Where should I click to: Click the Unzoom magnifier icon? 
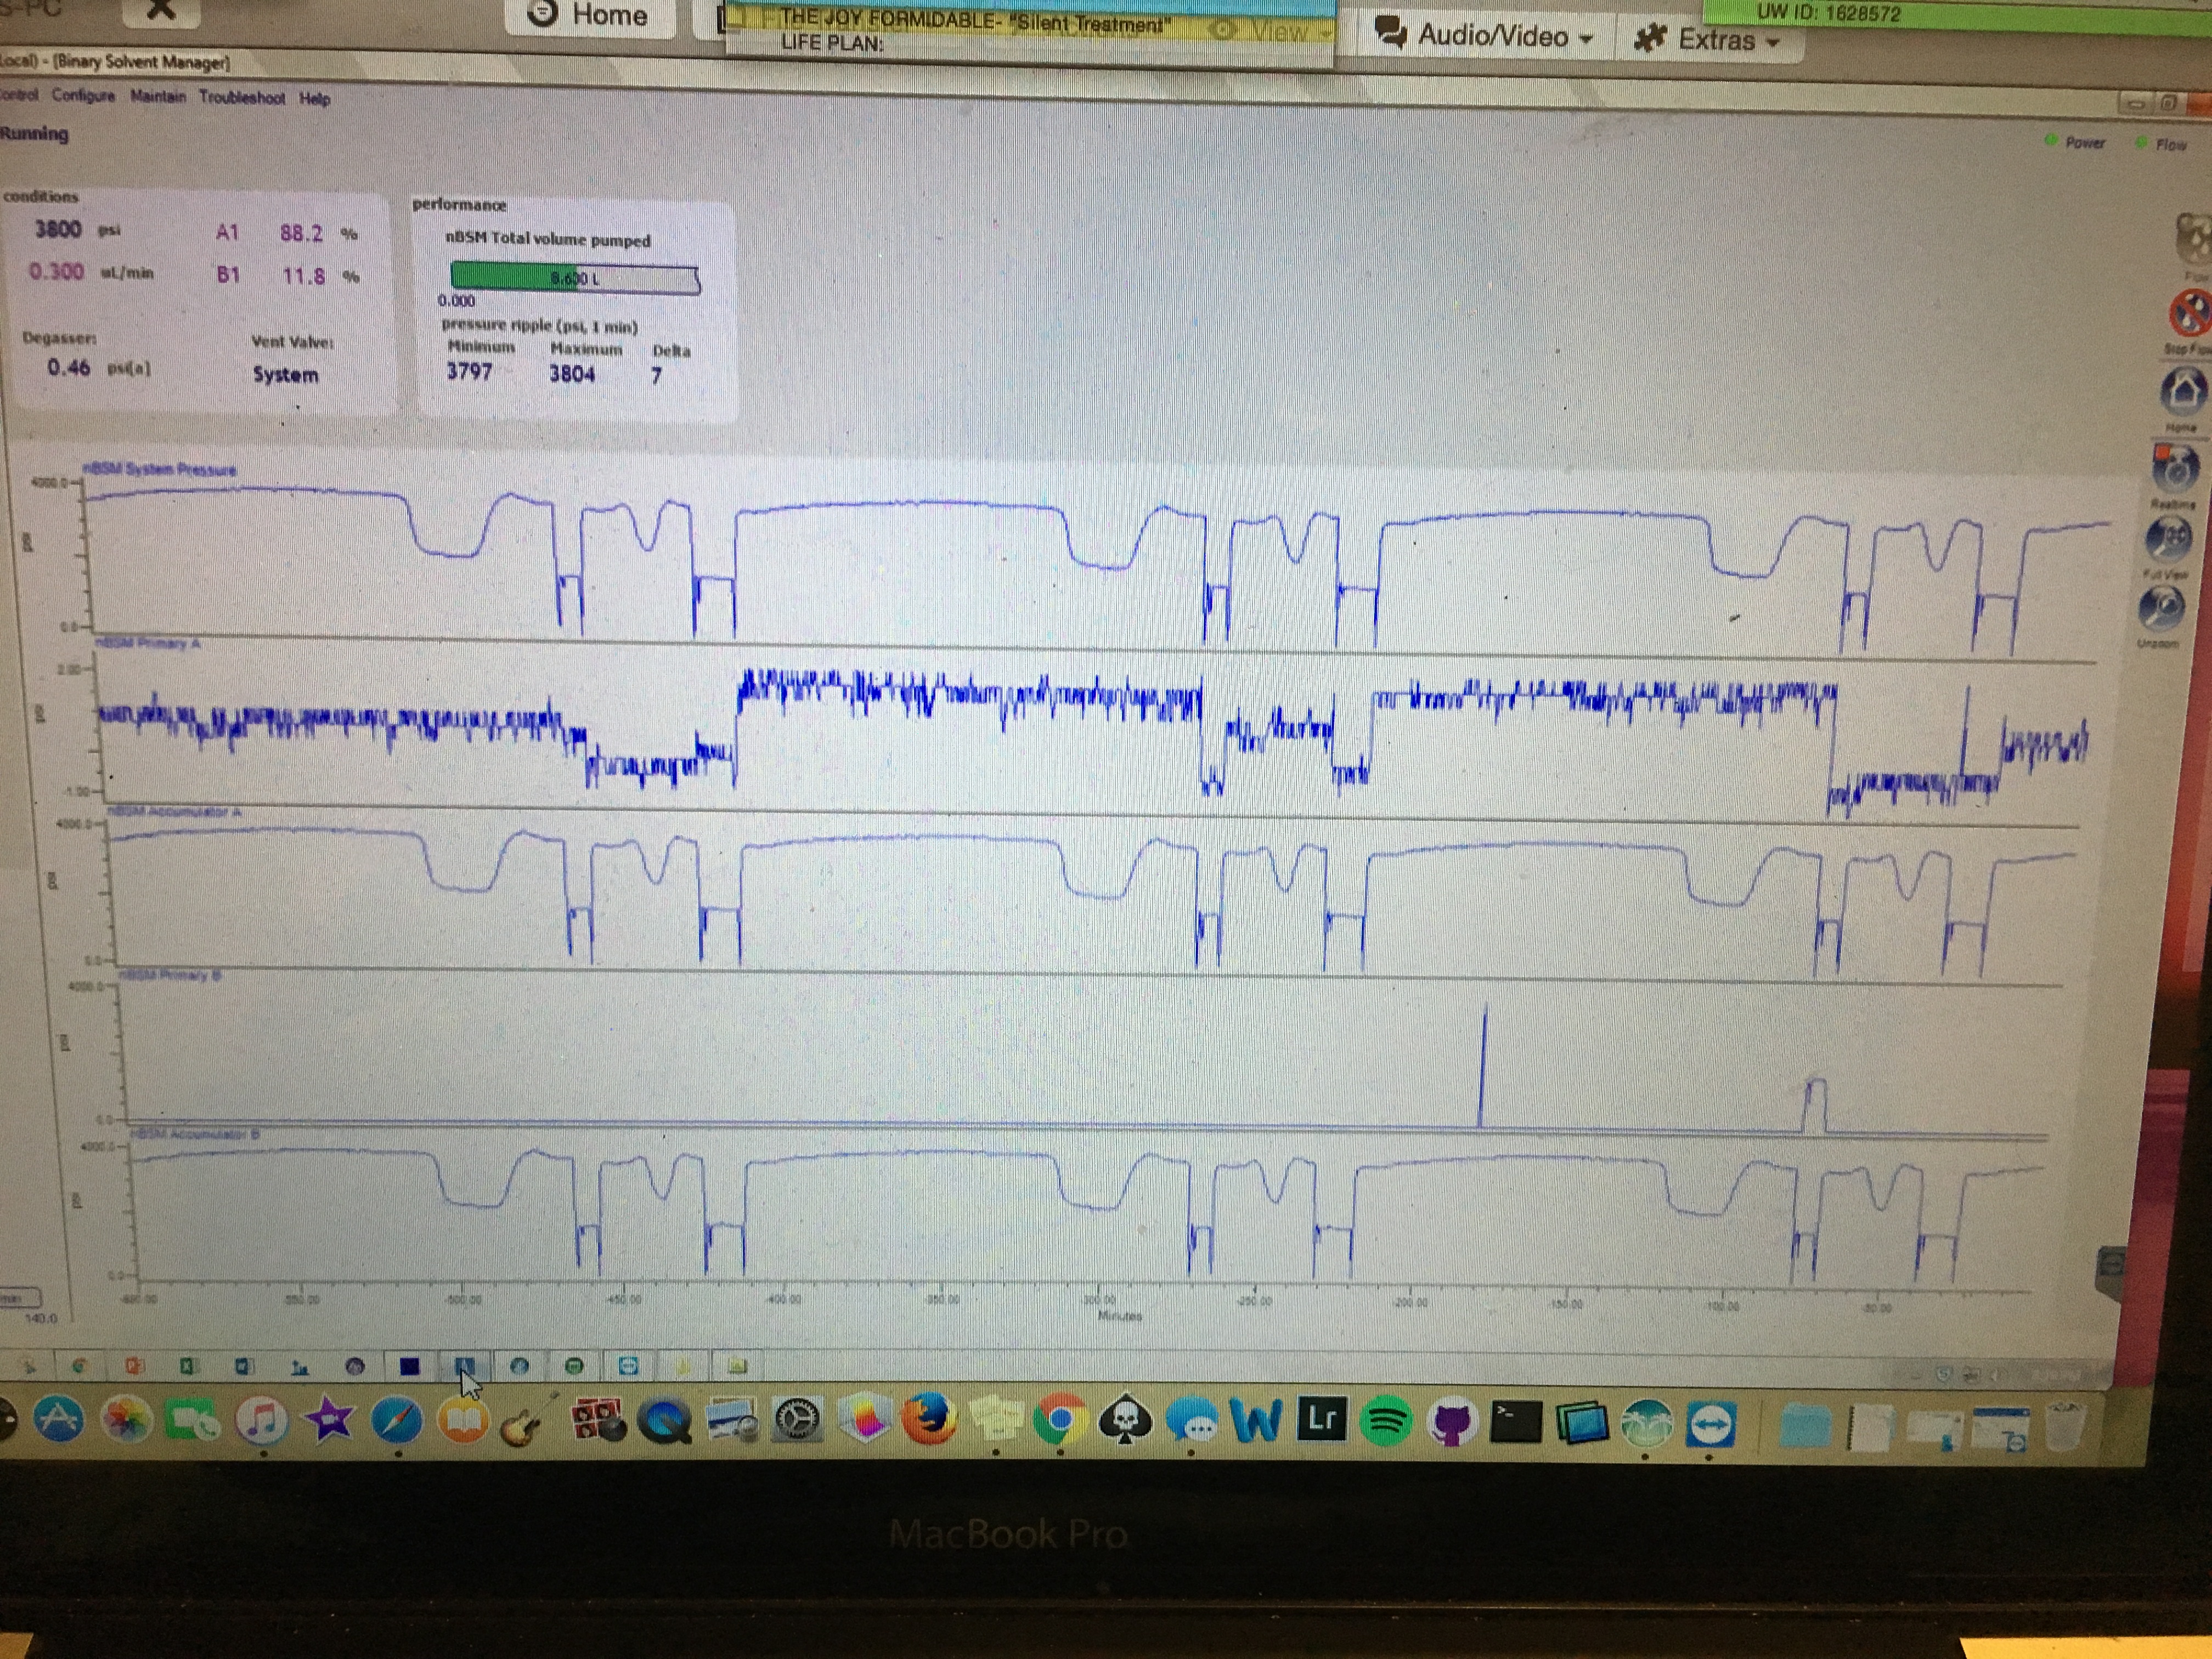(2161, 607)
